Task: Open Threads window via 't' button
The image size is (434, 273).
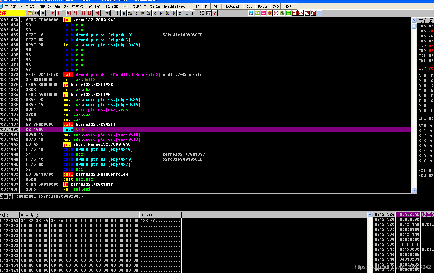Action: tap(136, 13)
